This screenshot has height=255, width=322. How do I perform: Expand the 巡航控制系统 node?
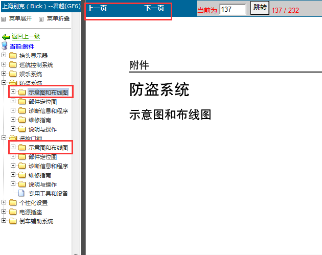point(4,64)
